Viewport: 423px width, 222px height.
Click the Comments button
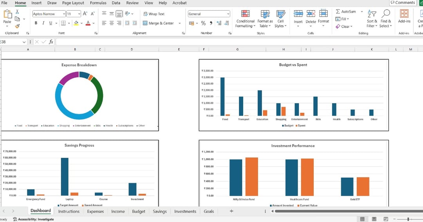[x=403, y=3]
